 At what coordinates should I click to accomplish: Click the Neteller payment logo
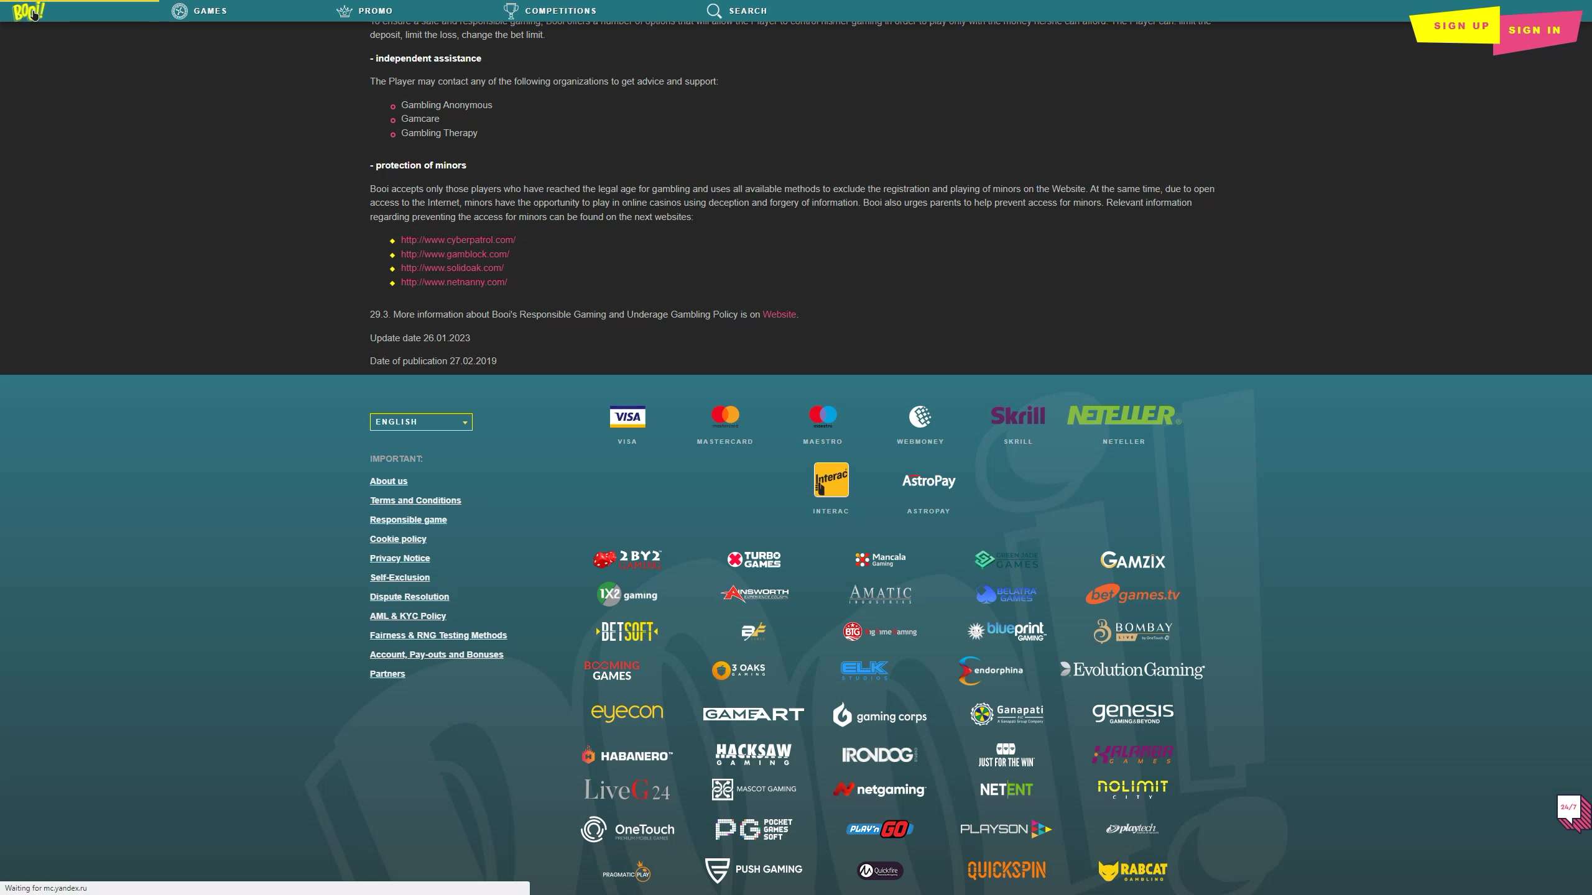pyautogui.click(x=1124, y=415)
